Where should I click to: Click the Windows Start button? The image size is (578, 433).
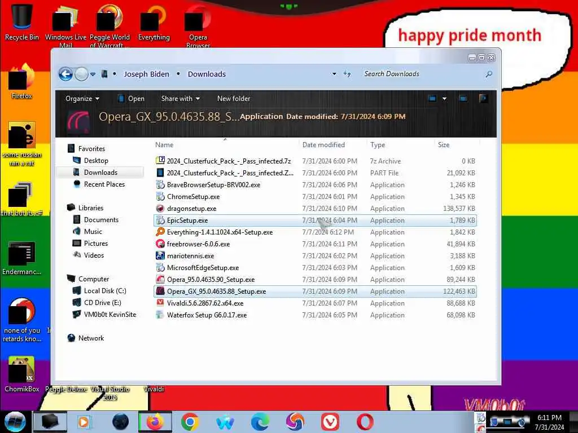pos(15,422)
